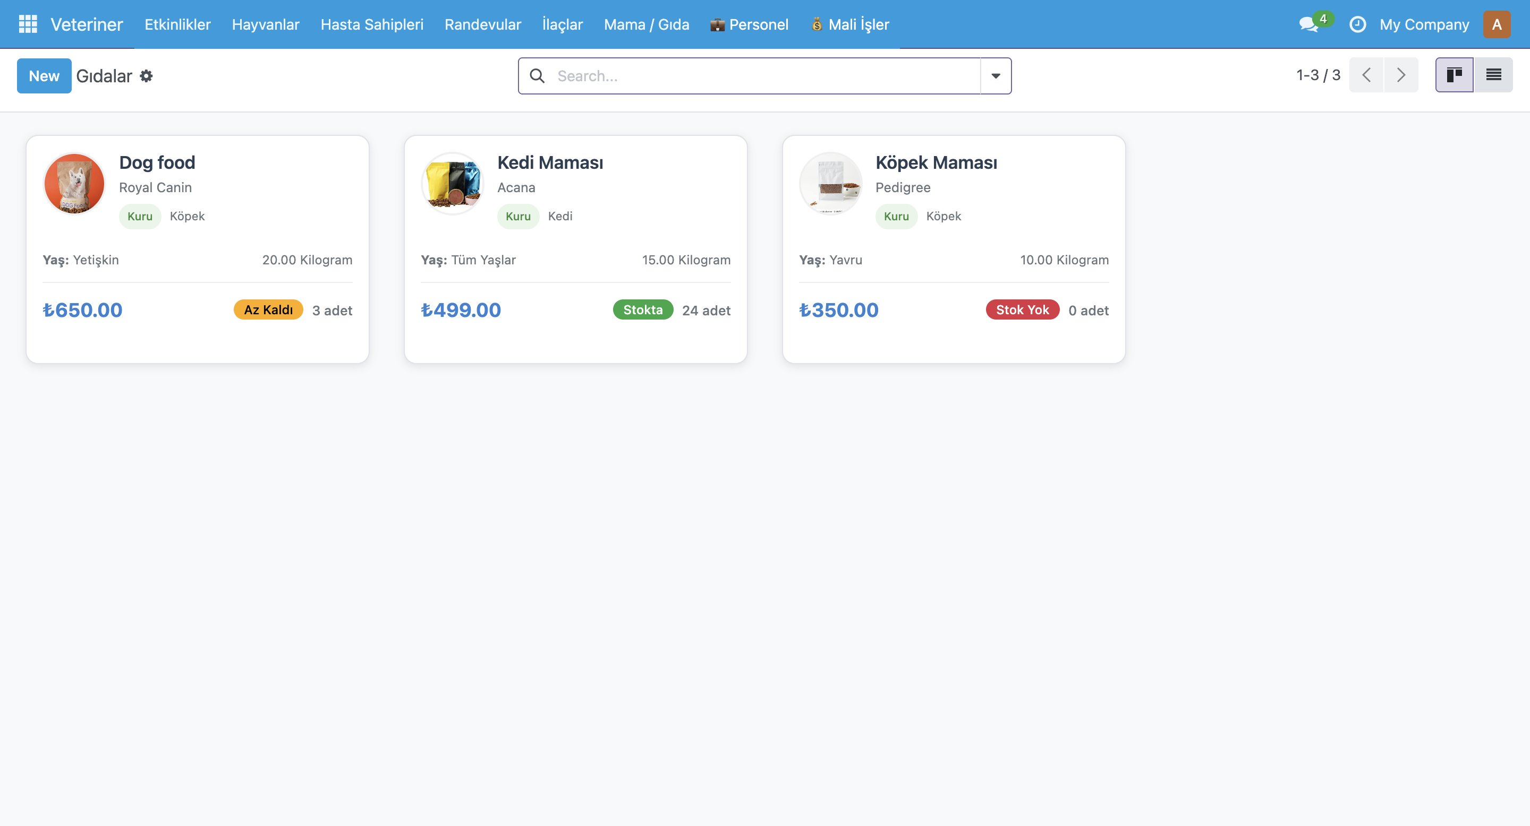
Task: Click the magnifier search icon
Action: click(x=537, y=76)
